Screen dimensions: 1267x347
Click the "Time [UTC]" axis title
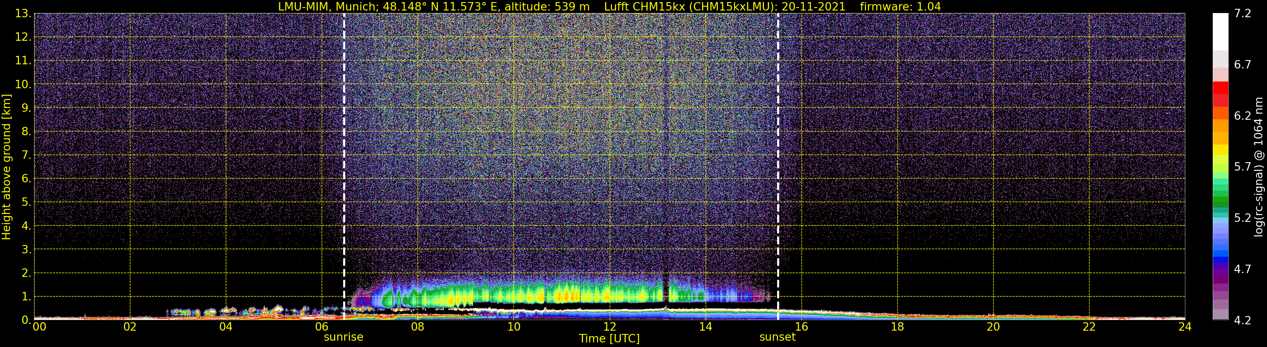tap(609, 339)
